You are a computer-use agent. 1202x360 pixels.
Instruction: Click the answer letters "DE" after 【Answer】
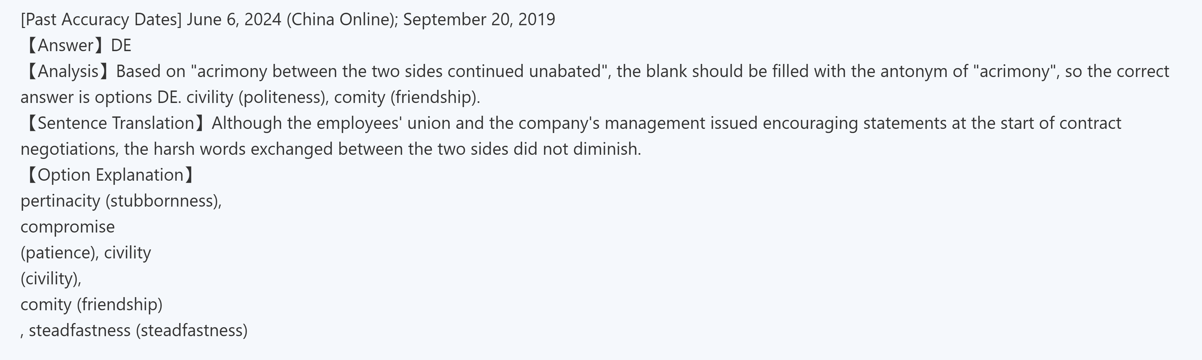(121, 46)
